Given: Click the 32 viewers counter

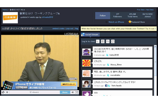Looking at the screenshot, I should pos(34,92).
